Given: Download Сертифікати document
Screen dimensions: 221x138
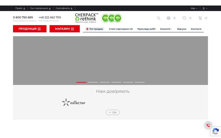Looking at the screenshot, I should tap(64, 8).
